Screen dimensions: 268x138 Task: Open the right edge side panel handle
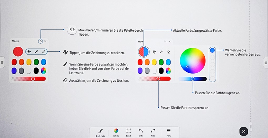(266, 63)
